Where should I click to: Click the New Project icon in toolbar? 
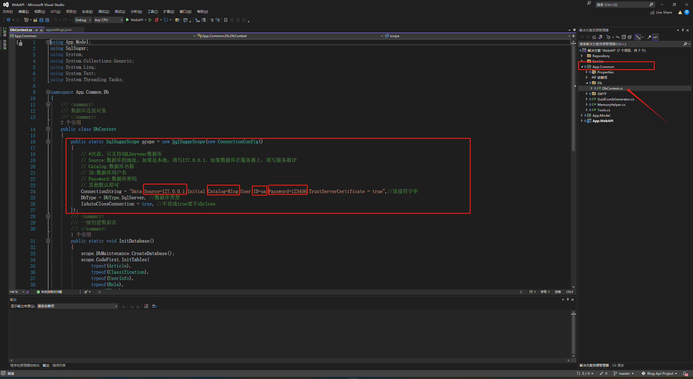(x=26, y=20)
